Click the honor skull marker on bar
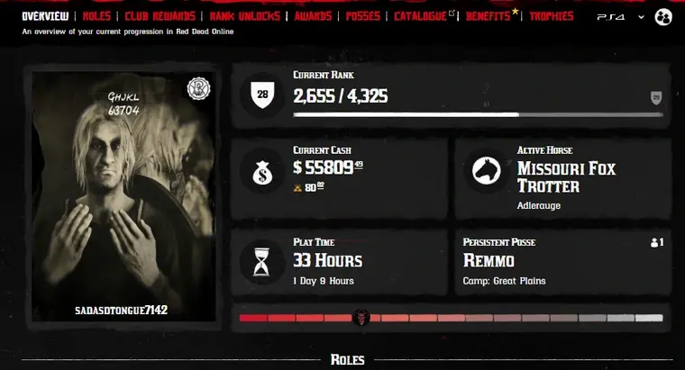Viewport: 685px width, 370px height. pos(361,317)
